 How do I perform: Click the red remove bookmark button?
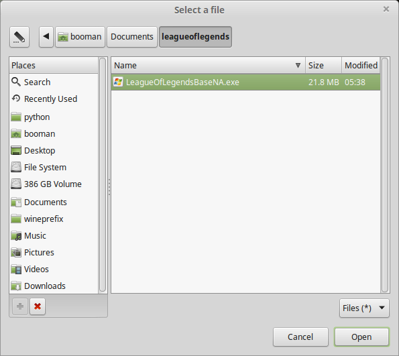pyautogui.click(x=38, y=306)
